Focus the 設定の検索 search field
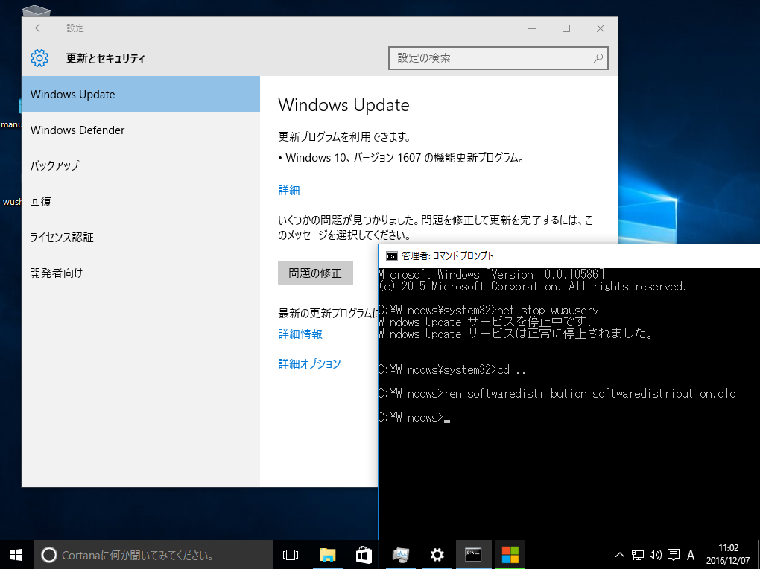760x569 pixels. coord(498,58)
